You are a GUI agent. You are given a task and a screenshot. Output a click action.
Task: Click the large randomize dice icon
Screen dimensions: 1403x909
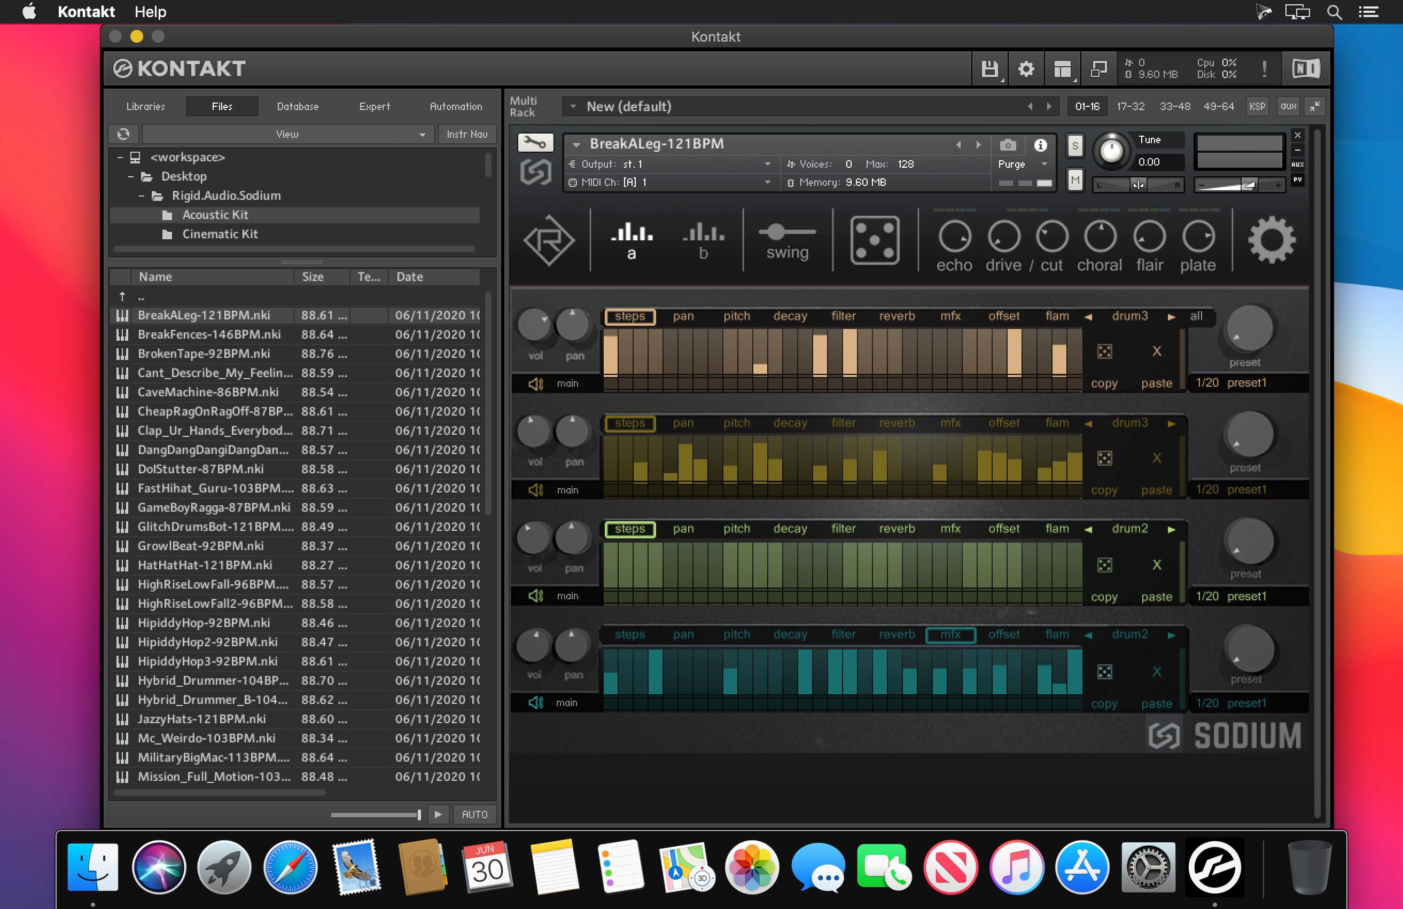coord(874,240)
